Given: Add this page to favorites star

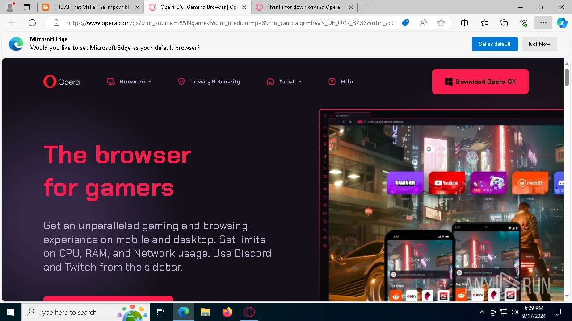Looking at the screenshot, I should [x=441, y=23].
